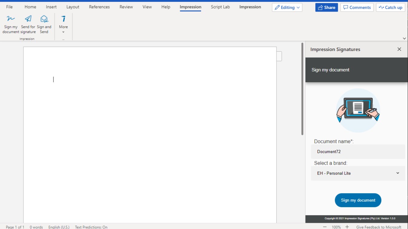This screenshot has height=229, width=408.
Task: Open the Comments pane
Action: click(x=357, y=7)
